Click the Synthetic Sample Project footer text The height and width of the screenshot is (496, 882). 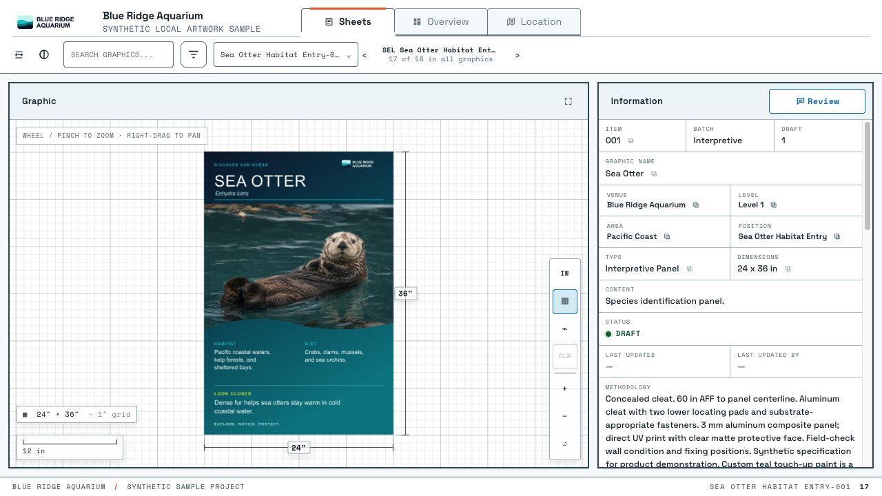click(x=185, y=486)
